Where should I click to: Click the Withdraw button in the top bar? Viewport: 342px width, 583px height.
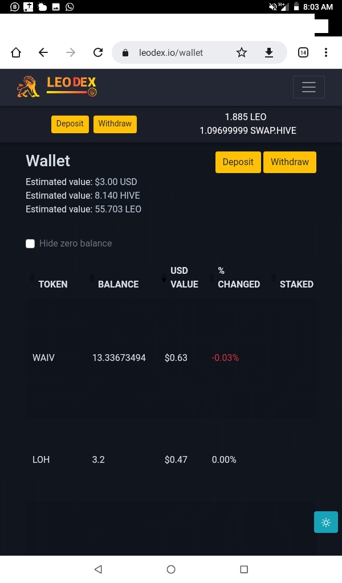pos(115,124)
